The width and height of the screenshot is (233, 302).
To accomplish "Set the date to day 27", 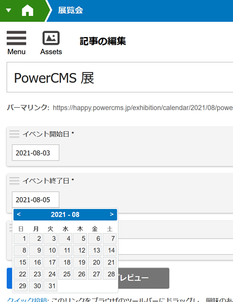I will (95, 274).
